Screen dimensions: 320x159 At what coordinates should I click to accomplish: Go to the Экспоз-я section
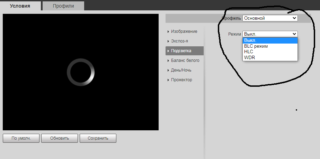point(179,41)
